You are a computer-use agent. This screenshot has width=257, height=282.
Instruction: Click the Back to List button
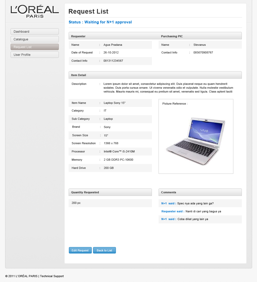tap(104, 250)
